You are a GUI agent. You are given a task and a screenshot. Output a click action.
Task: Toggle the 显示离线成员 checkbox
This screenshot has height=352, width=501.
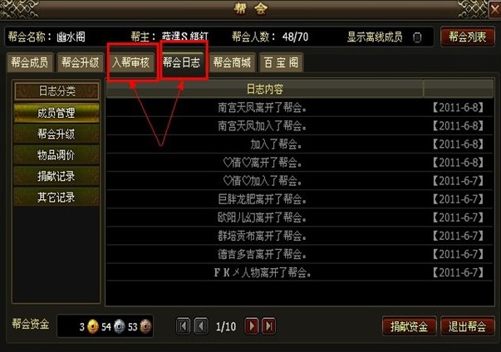coord(417,37)
